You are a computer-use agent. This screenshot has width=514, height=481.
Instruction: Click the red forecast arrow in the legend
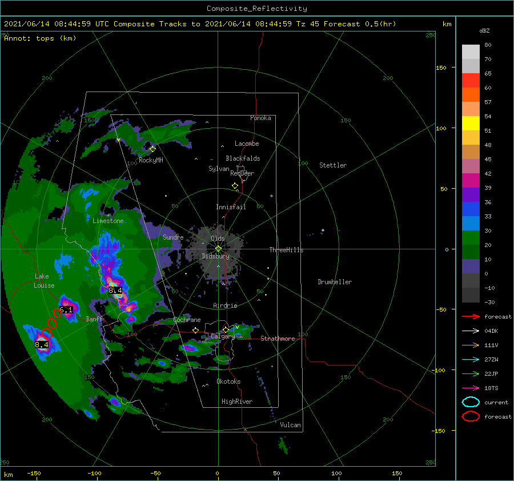tap(471, 316)
